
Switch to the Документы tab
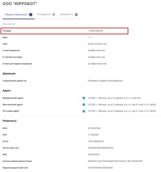(x=69, y=14)
